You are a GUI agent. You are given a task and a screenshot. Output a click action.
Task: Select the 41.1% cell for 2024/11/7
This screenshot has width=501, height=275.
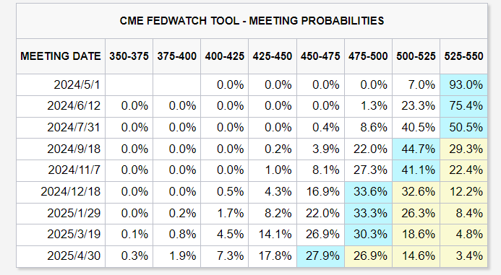[x=416, y=170]
